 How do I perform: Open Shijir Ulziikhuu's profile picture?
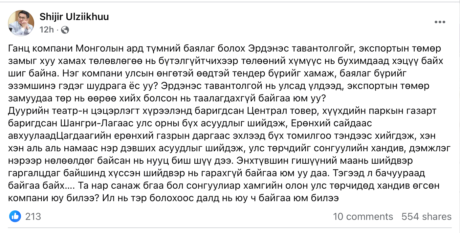point(21,23)
